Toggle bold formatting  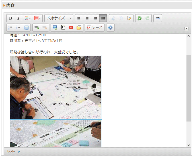click(x=11, y=18)
